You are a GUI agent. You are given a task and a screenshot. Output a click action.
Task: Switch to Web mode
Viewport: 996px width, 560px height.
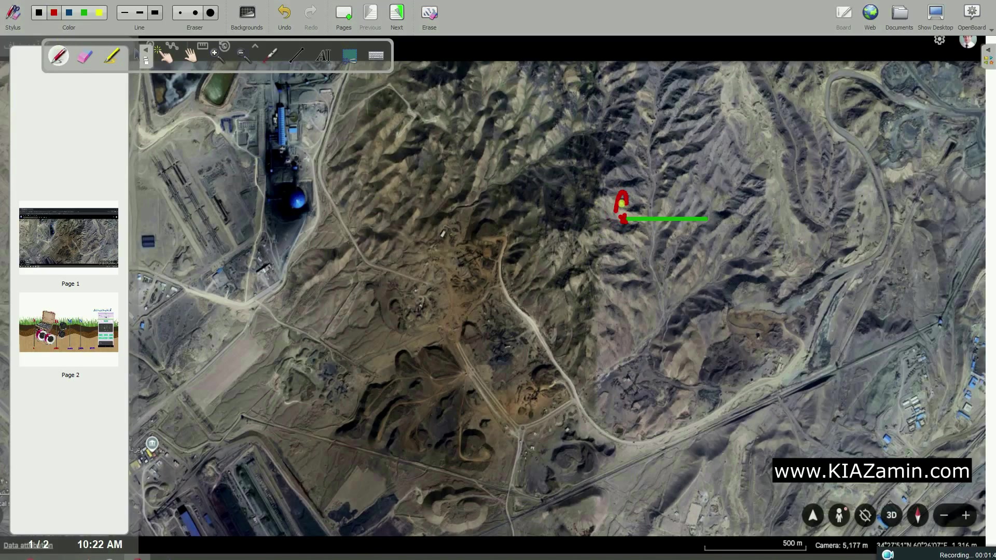coord(870,16)
